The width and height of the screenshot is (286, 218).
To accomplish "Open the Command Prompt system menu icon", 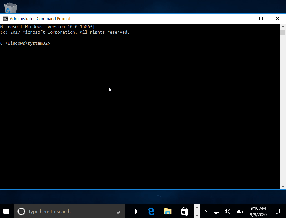I will 6,18.
